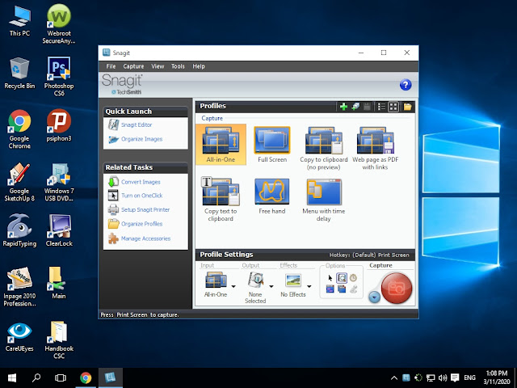This screenshot has width=517, height=388.
Task: Click the No Effects picture icon
Action: pos(293,280)
